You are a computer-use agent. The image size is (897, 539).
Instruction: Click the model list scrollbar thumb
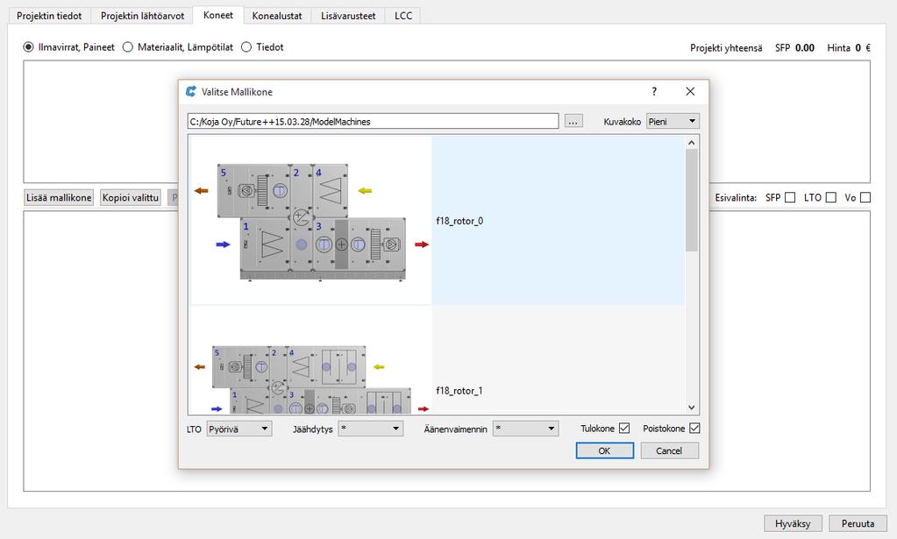click(692, 200)
